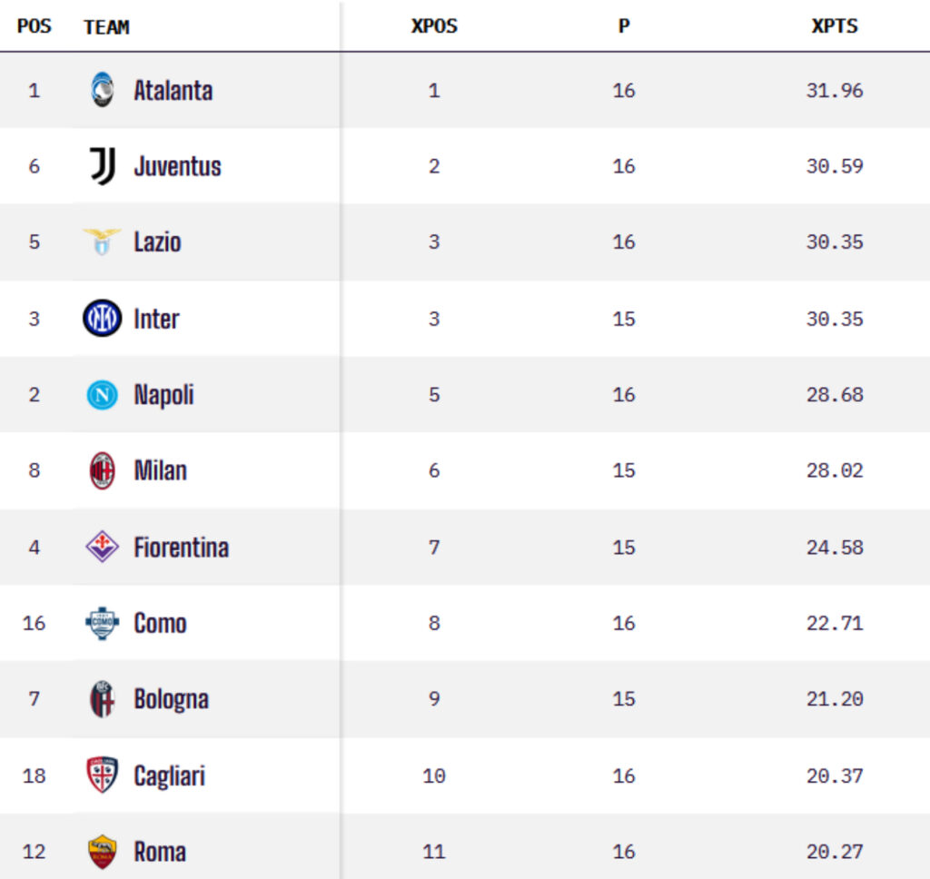
Task: Sort table by XPTS column header
Action: point(834,26)
